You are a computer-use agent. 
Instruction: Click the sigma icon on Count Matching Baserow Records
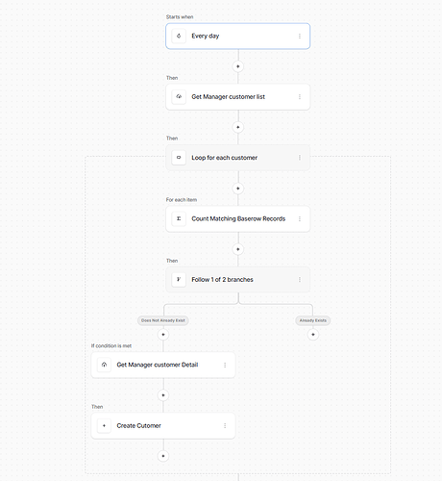click(x=179, y=218)
